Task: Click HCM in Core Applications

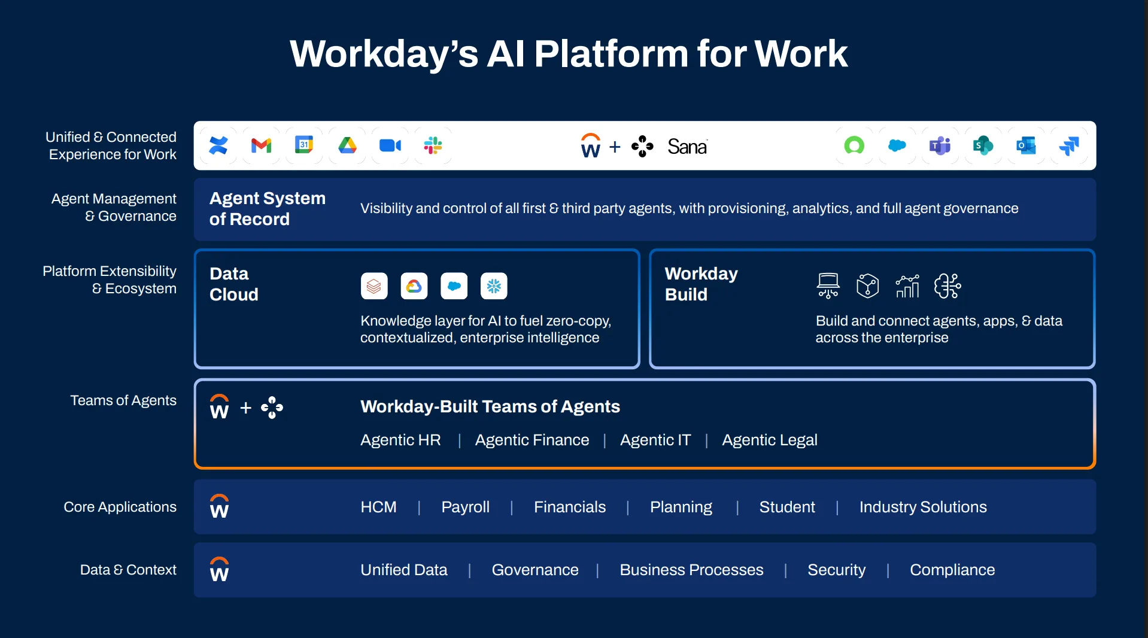Action: (x=378, y=507)
